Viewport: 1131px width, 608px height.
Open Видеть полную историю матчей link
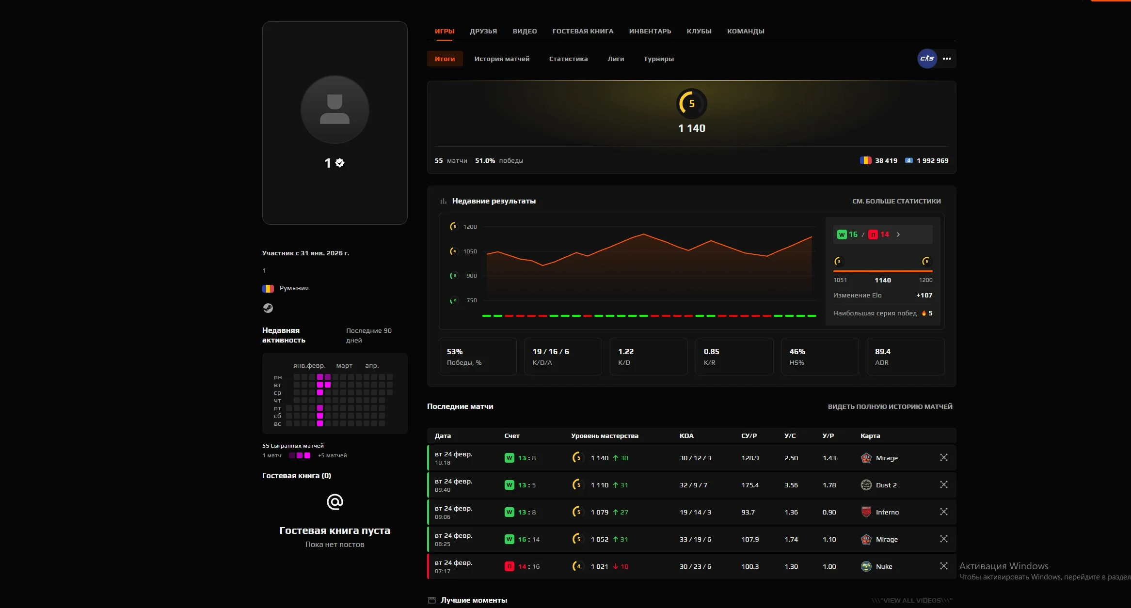(x=890, y=406)
